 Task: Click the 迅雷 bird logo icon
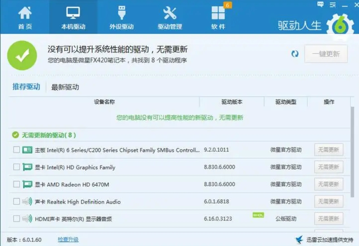click(x=299, y=239)
